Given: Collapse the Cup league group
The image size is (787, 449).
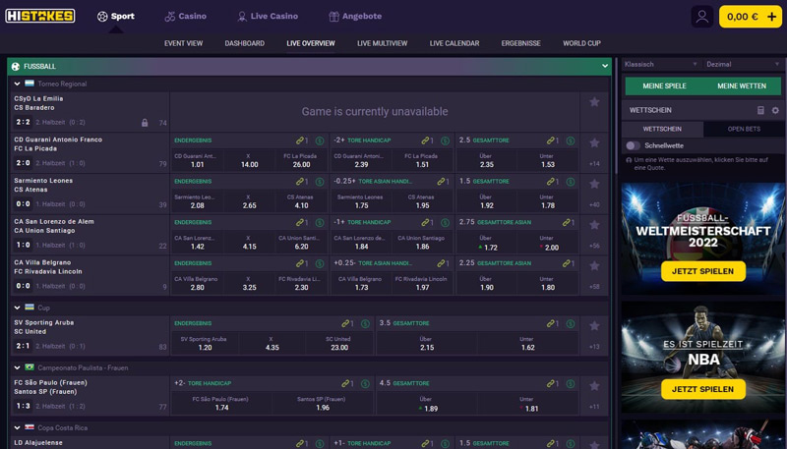Looking at the screenshot, I should 17,308.
